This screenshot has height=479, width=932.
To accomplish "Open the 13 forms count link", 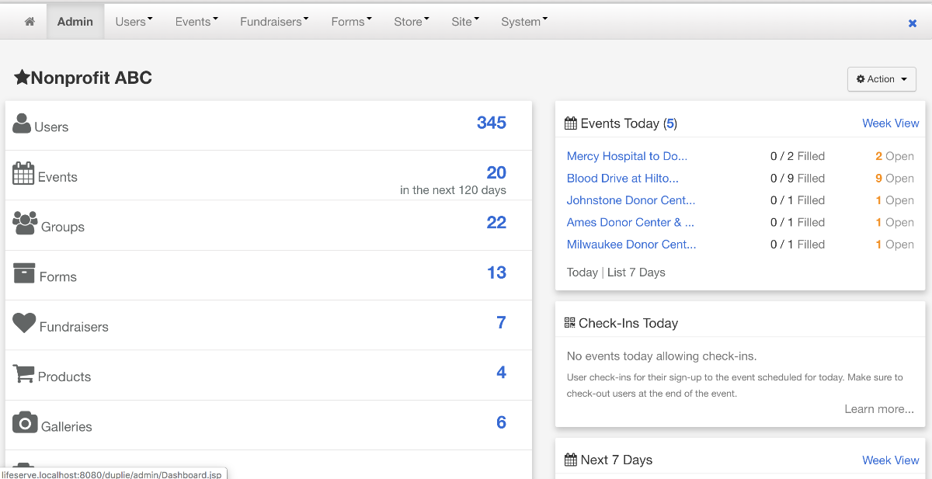I will pos(496,272).
